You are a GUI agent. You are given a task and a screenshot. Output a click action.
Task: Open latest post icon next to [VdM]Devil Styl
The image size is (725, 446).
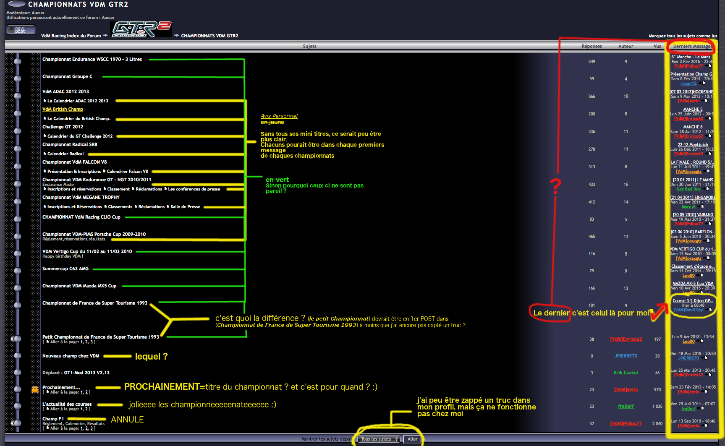coord(710,310)
